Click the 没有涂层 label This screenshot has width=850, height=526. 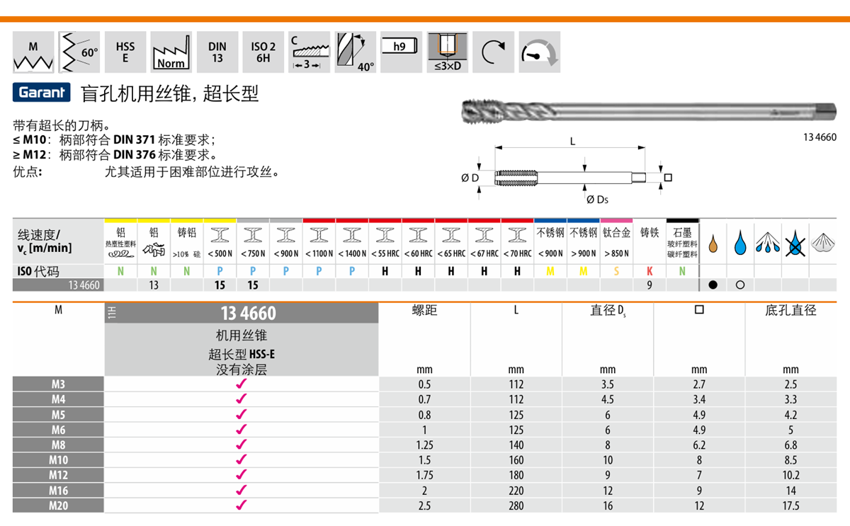[242, 369]
